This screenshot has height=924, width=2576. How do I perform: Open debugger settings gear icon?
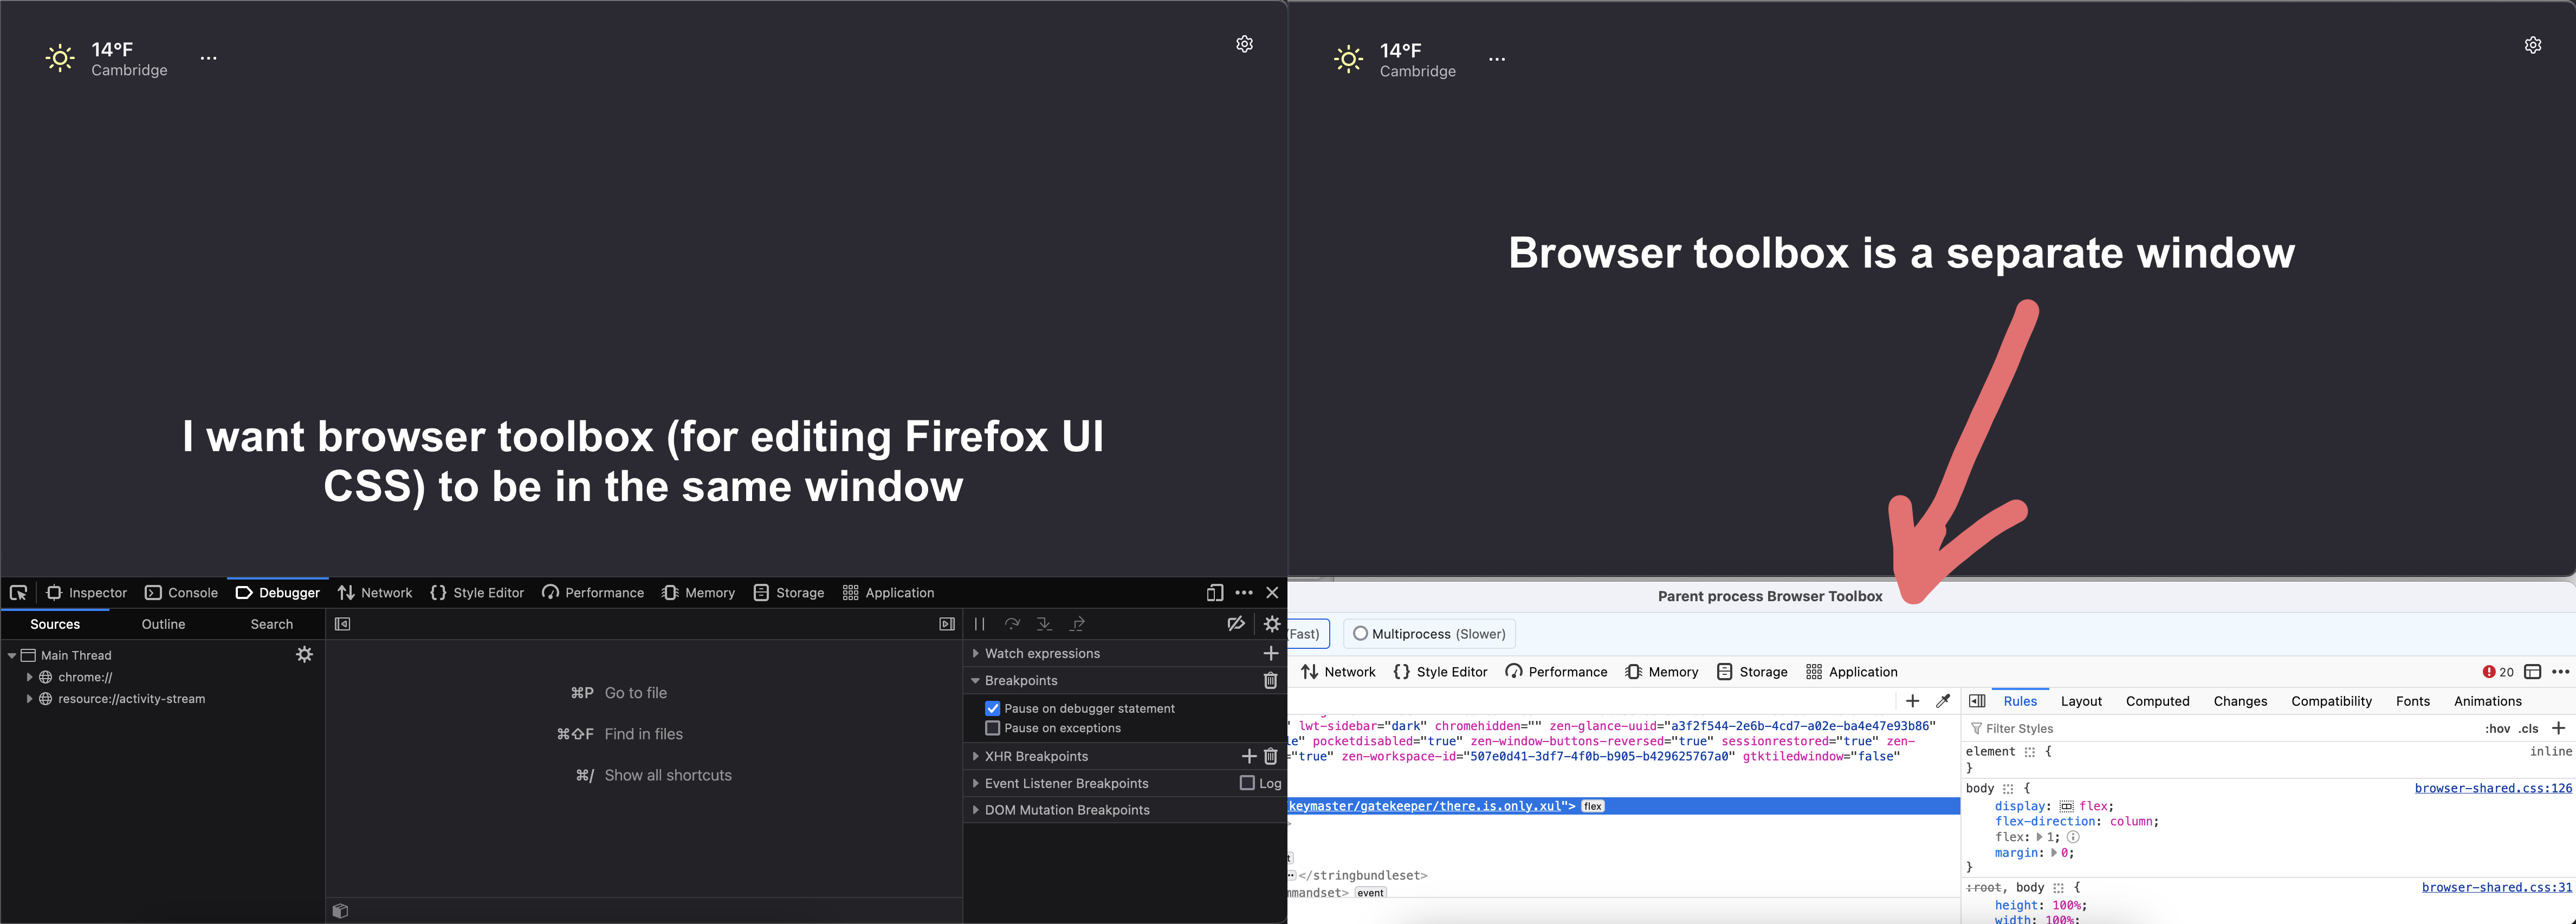pyautogui.click(x=1272, y=624)
